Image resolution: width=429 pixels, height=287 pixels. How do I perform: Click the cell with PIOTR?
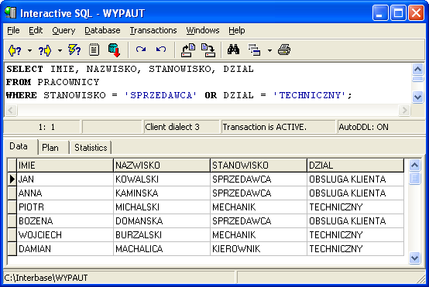(x=65, y=207)
